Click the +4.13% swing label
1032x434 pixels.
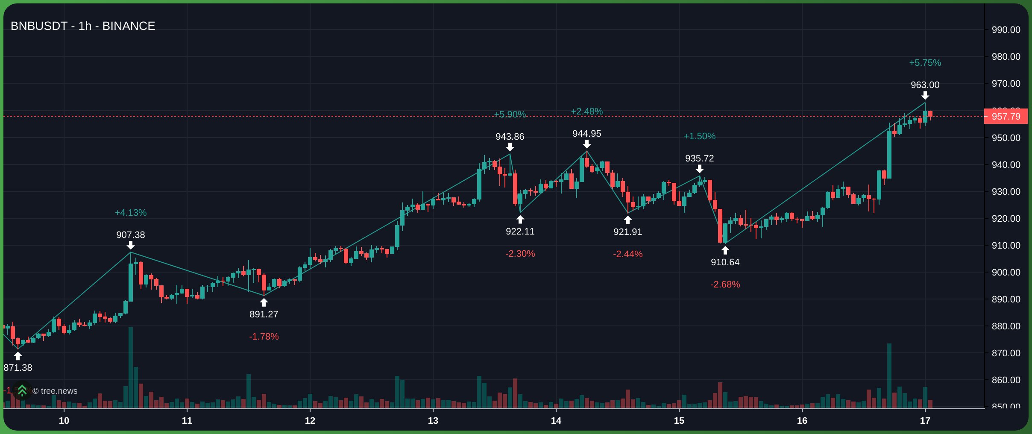coord(131,213)
